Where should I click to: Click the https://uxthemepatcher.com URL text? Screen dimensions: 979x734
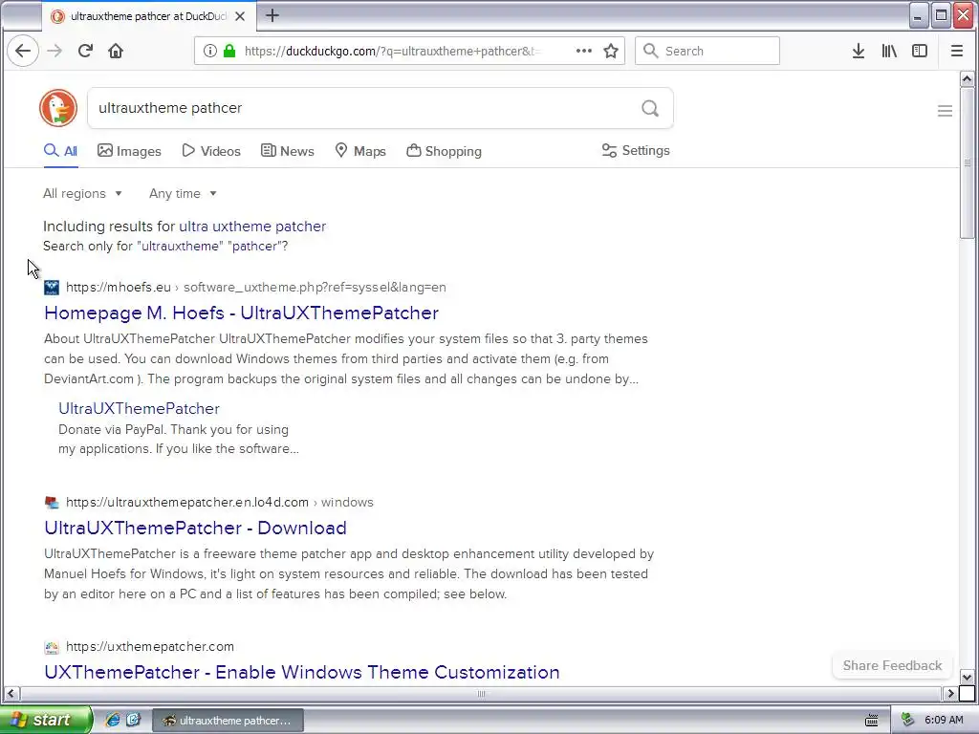[150, 647]
